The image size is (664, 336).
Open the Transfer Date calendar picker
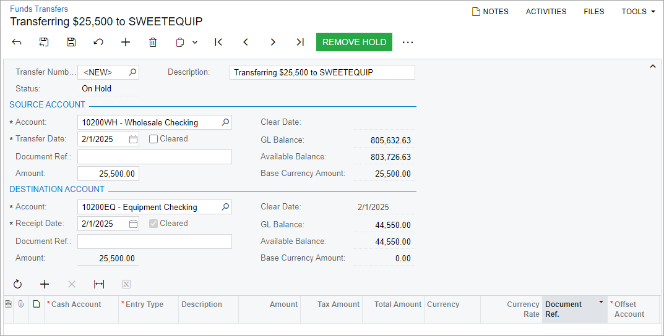pyautogui.click(x=133, y=140)
